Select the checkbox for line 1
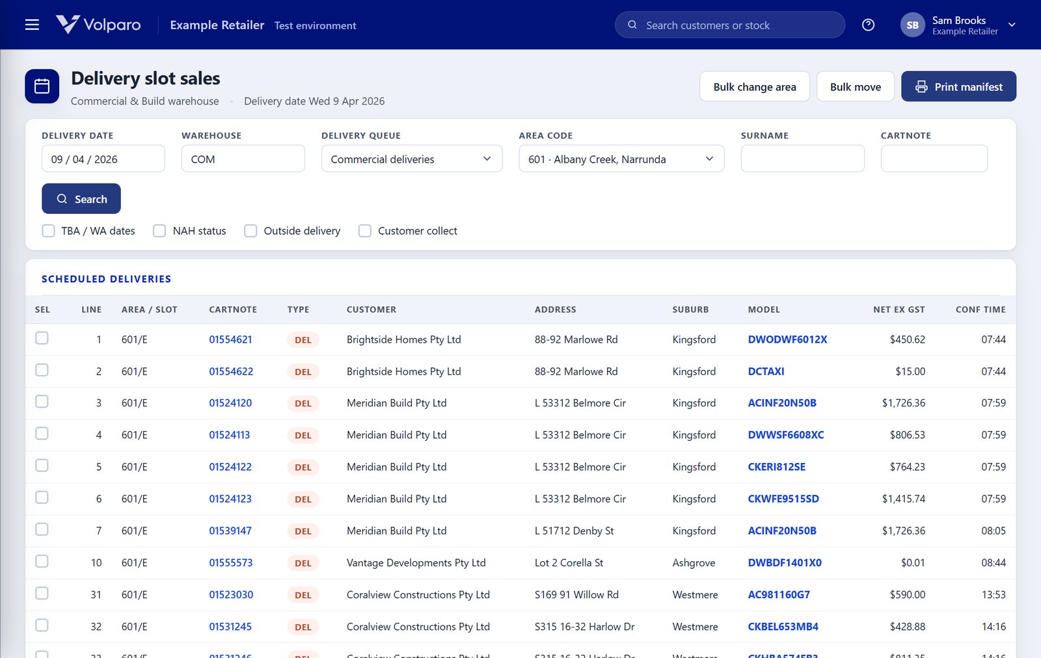 click(x=42, y=338)
